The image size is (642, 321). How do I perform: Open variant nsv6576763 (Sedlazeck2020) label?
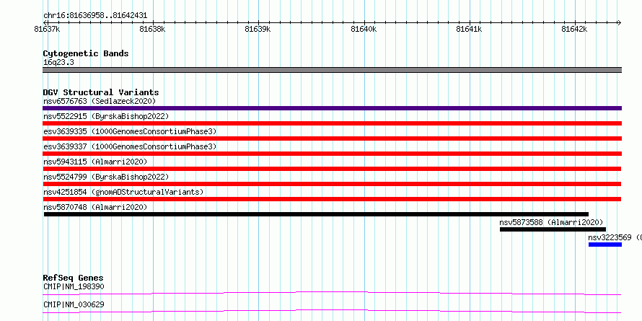[x=100, y=101]
